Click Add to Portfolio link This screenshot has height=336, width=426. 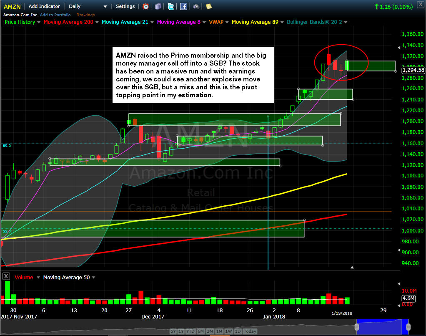click(x=55, y=15)
